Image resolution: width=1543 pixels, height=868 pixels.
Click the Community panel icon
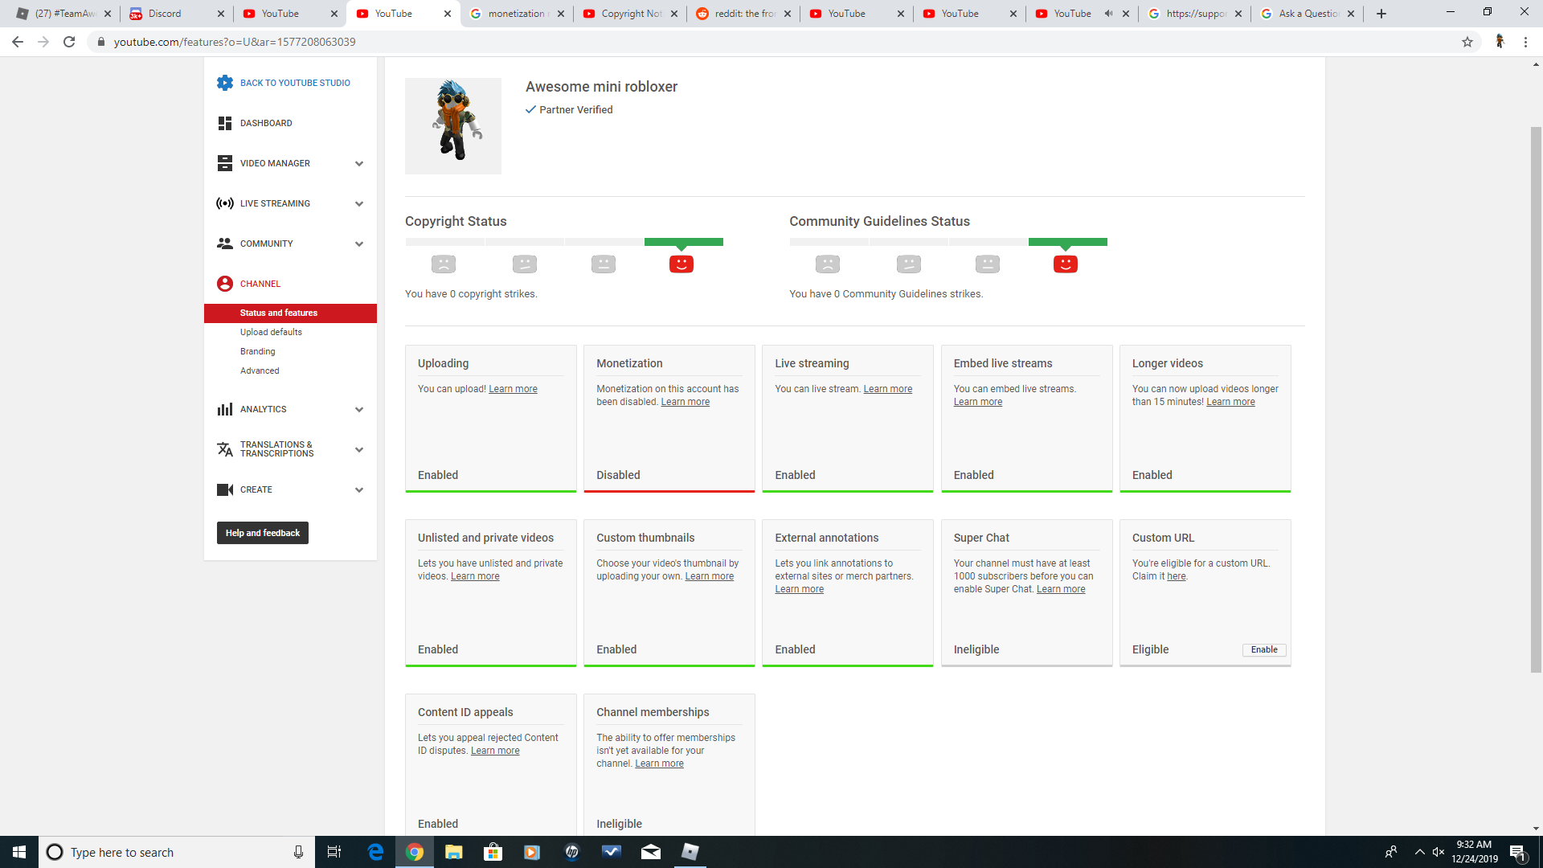click(225, 244)
